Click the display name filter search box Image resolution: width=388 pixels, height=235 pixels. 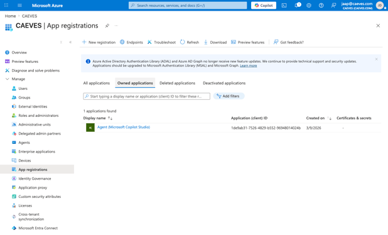coord(146,96)
